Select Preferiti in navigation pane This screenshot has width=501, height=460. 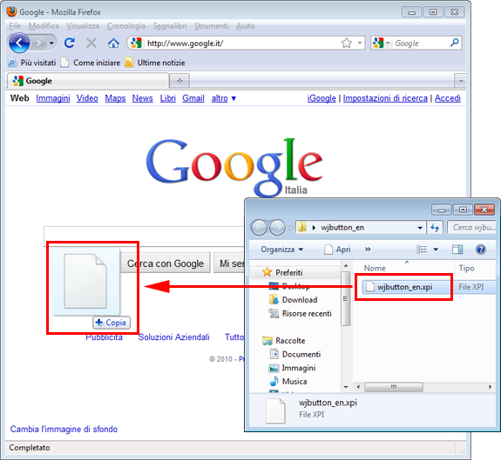[x=295, y=272]
